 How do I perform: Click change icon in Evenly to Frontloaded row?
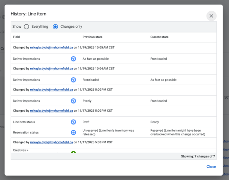(73, 101)
